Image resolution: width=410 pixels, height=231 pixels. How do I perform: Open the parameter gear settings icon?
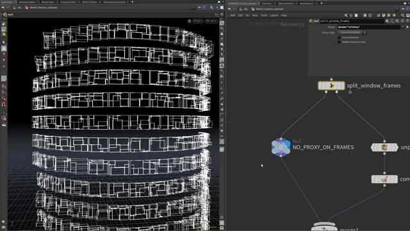(x=387, y=21)
